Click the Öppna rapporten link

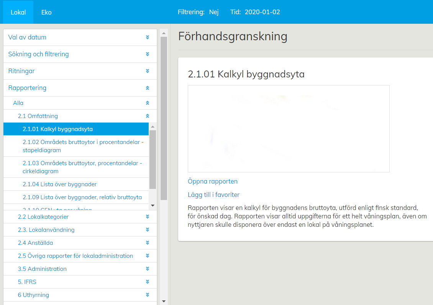pyautogui.click(x=213, y=182)
